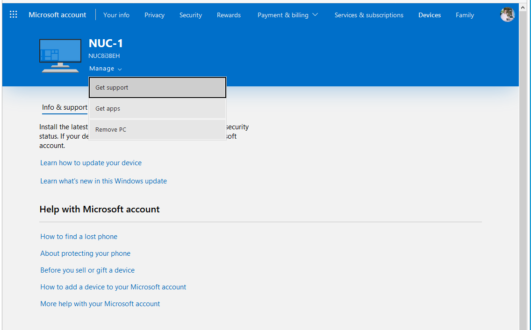Open How to add a device link
This screenshot has height=330, width=531.
[x=113, y=287]
